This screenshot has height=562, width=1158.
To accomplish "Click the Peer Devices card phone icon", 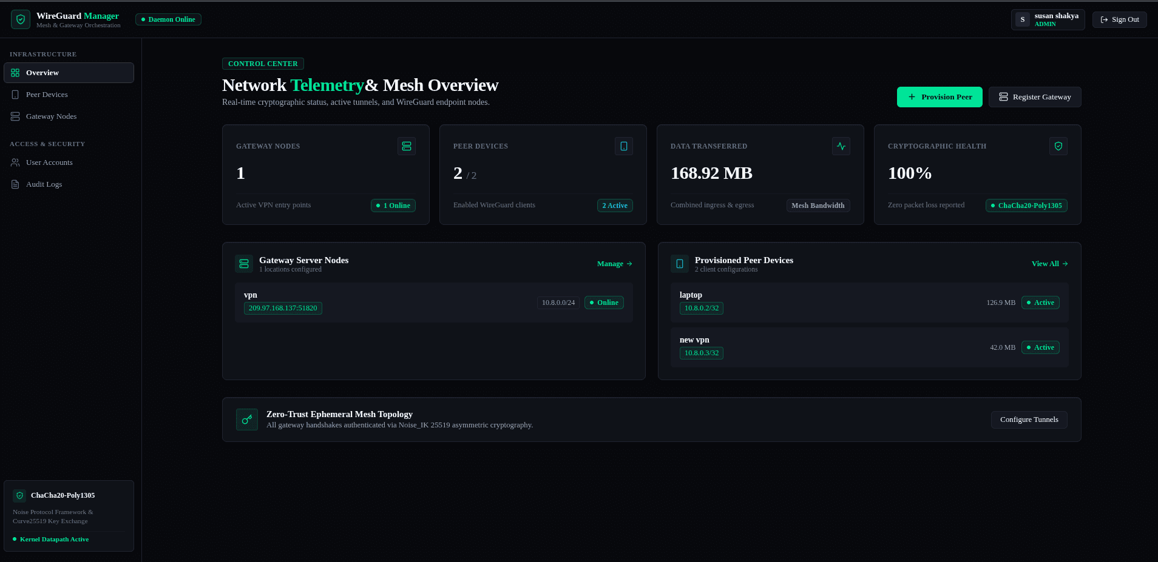I will (624, 146).
